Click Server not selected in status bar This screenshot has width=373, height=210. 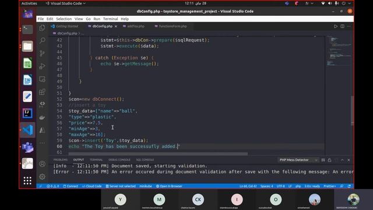pos(121,186)
